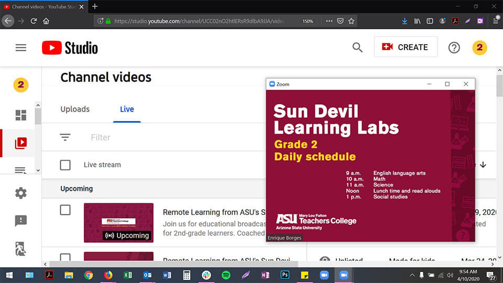Open the Settings gear in sidebar
Image resolution: width=503 pixels, height=283 pixels.
click(21, 193)
